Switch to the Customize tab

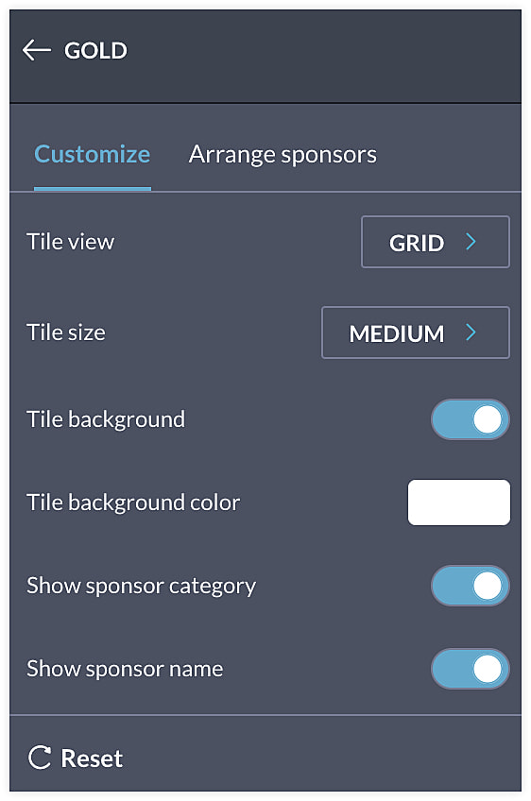[92, 154]
